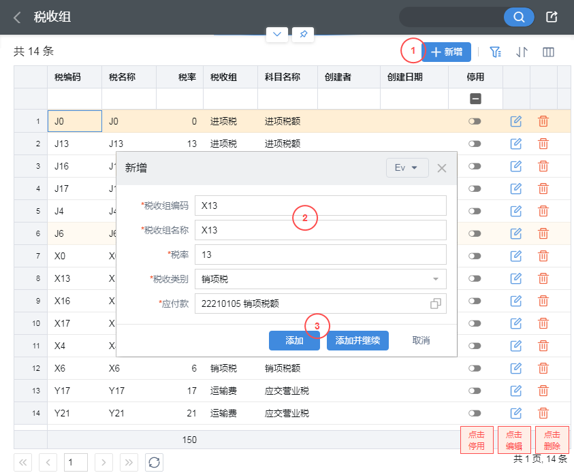This screenshot has height=475, width=574.
Task: Click the 新增 add button
Action: coord(447,52)
